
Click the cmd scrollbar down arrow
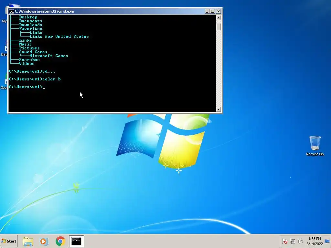point(219,109)
